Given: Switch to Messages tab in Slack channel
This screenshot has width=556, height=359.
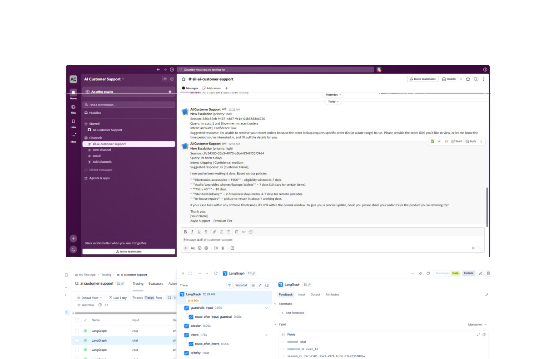Looking at the screenshot, I should (190, 88).
